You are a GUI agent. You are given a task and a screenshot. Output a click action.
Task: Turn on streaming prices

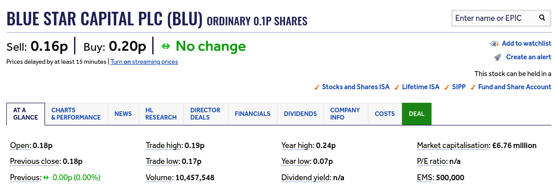click(144, 62)
